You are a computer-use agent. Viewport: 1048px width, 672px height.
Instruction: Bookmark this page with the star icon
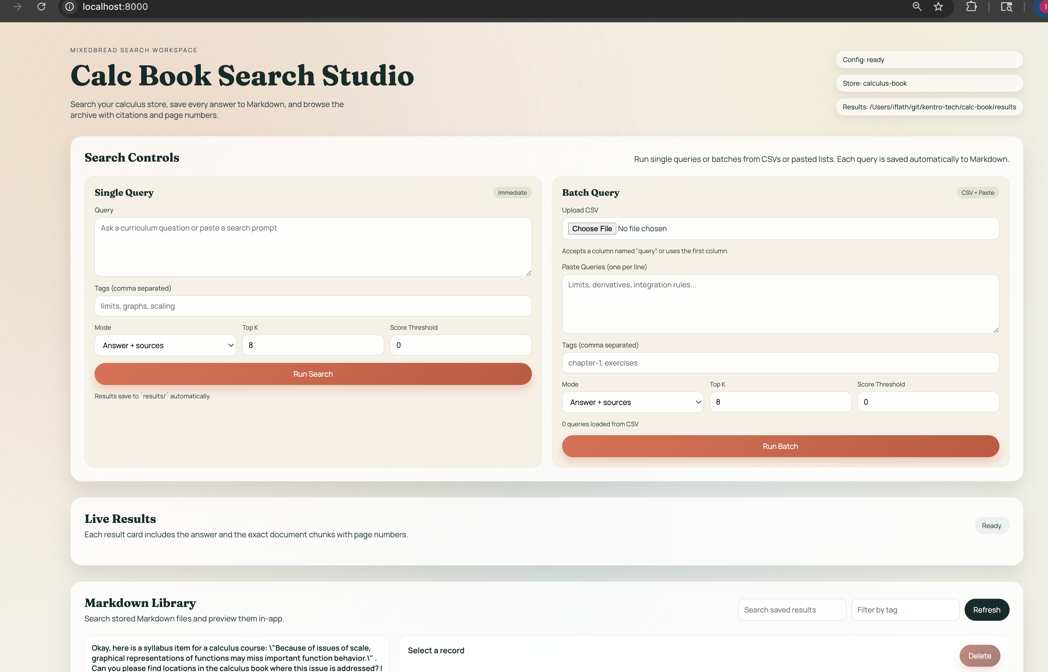point(938,7)
